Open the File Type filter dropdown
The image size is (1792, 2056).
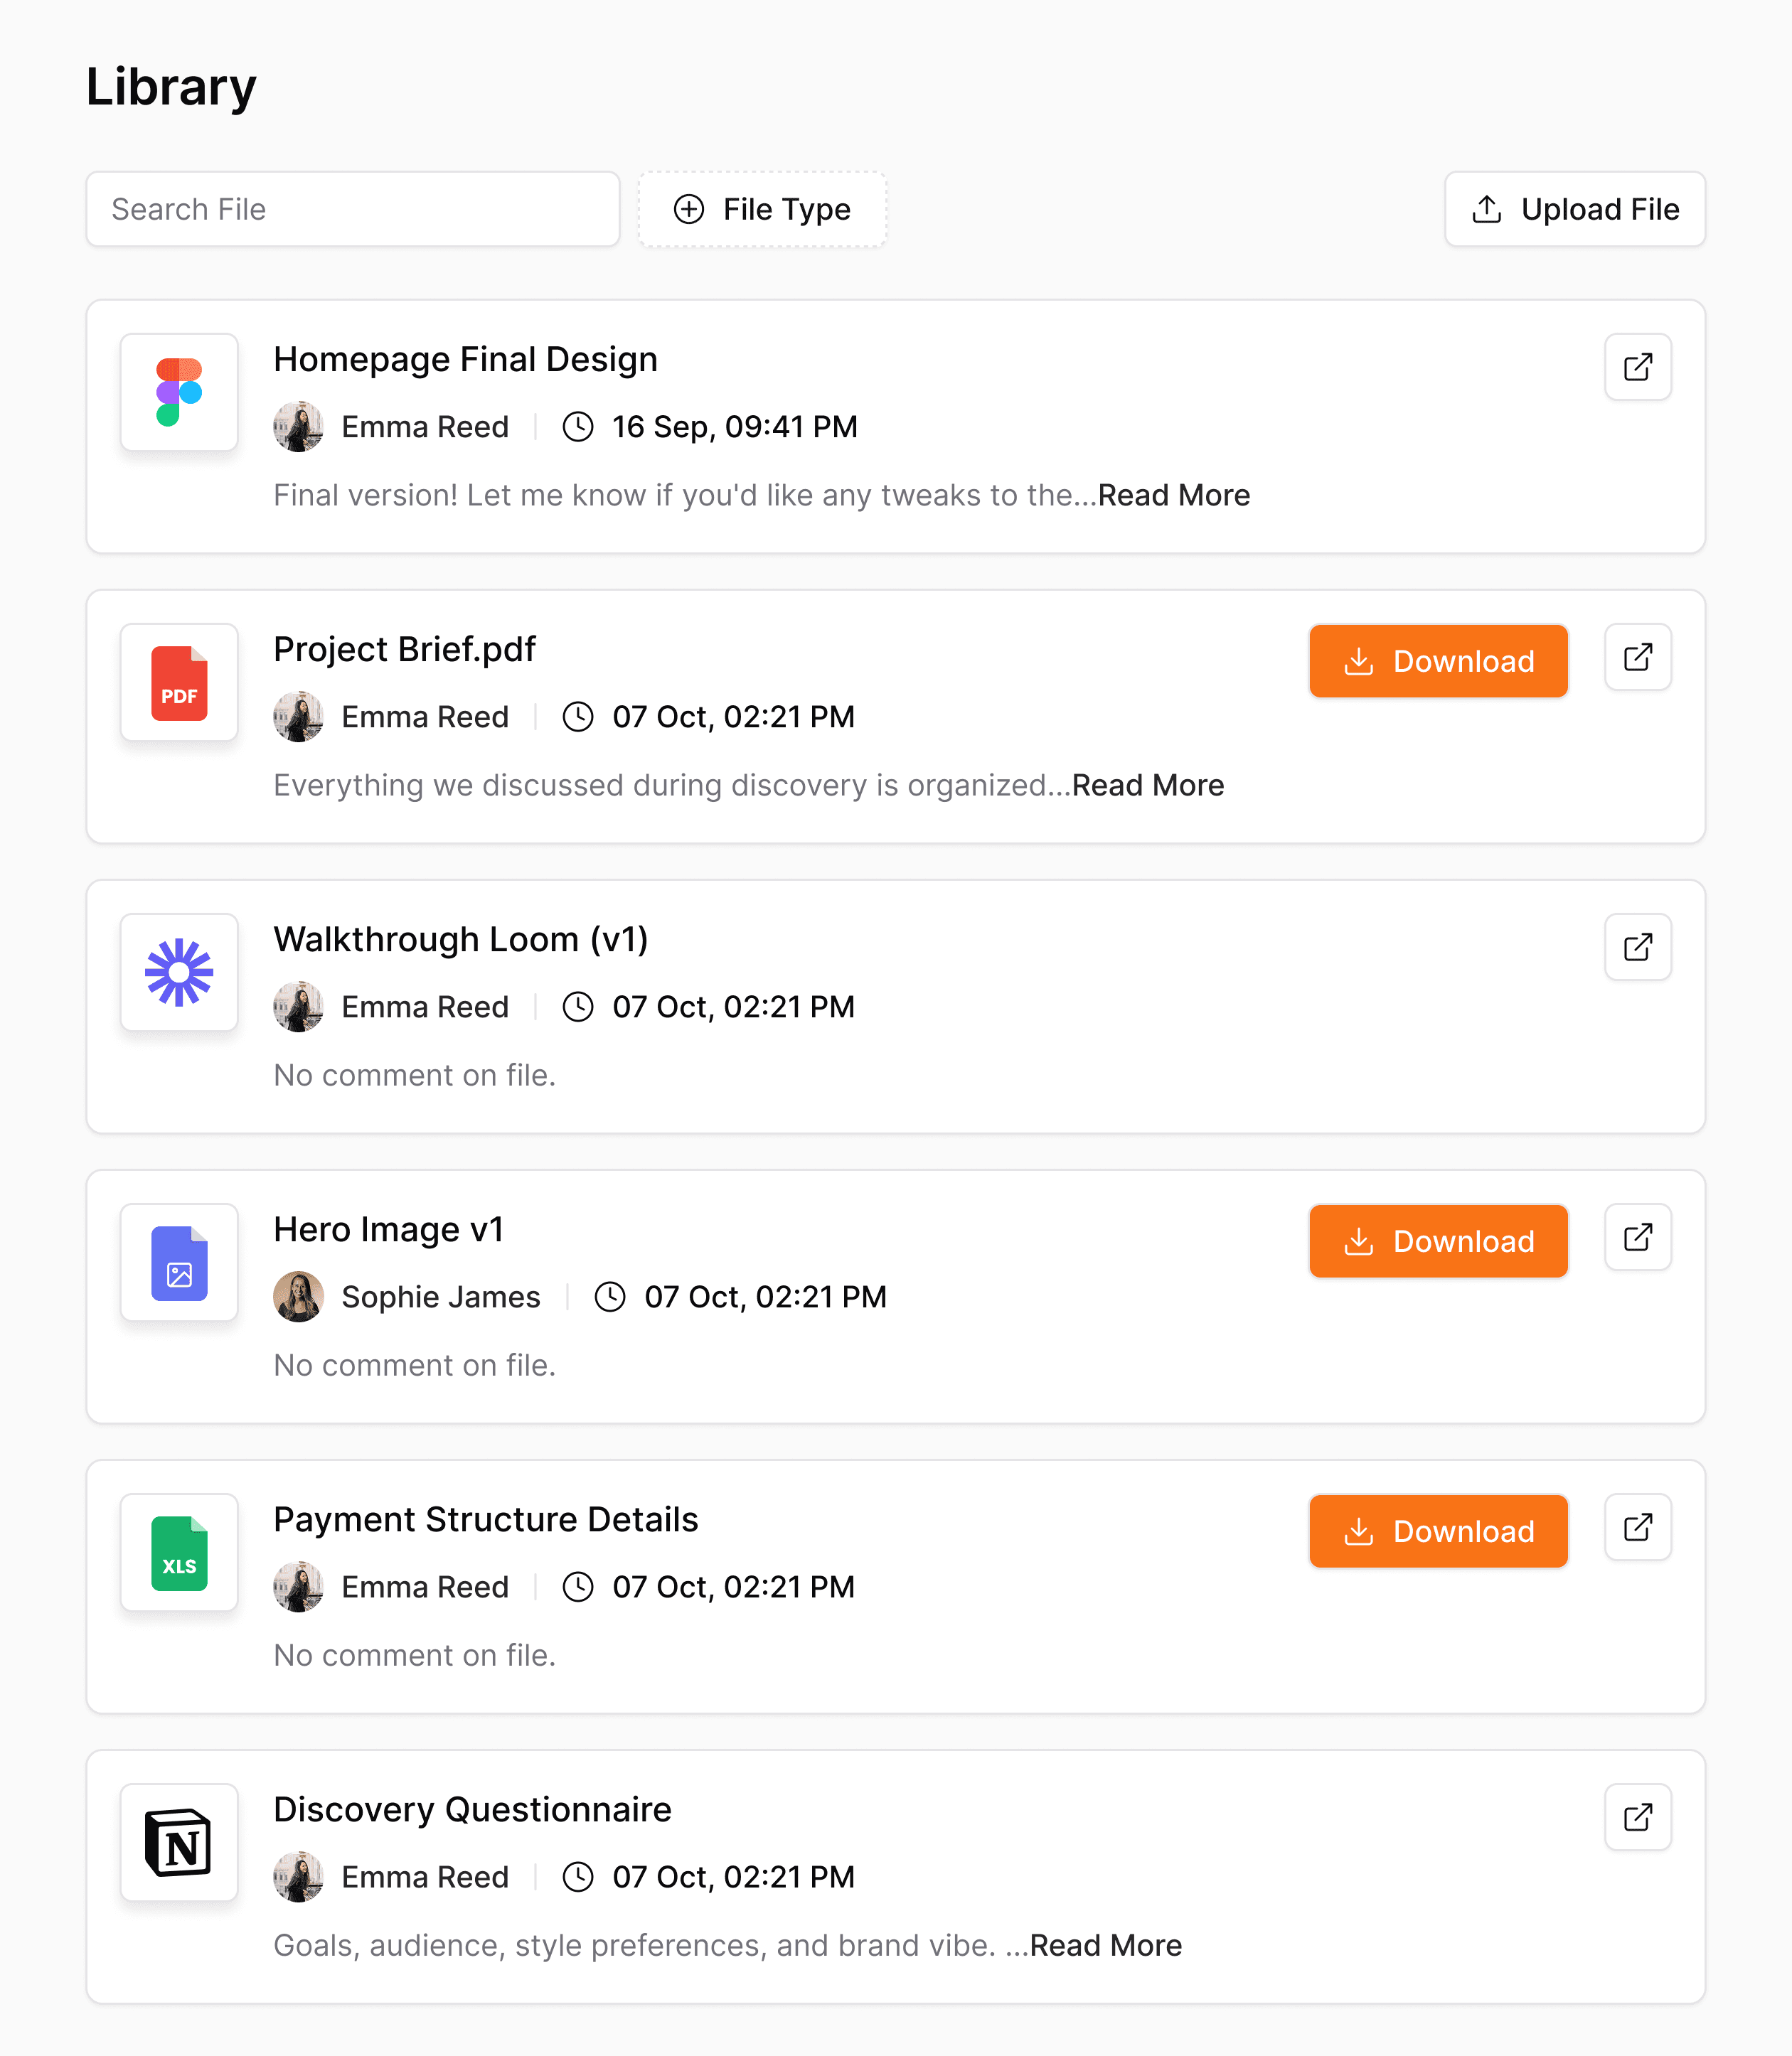click(x=762, y=209)
